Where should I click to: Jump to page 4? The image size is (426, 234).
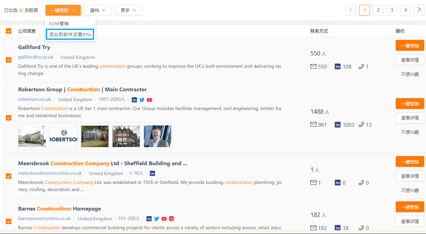coord(406,10)
